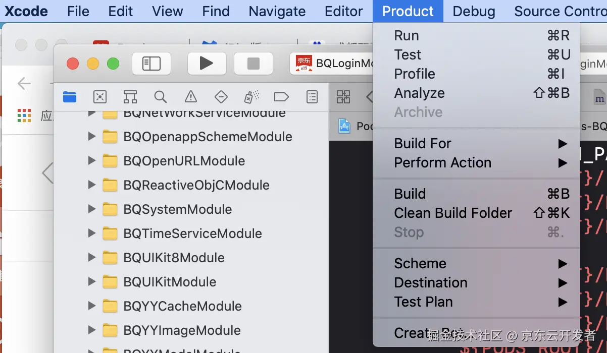This screenshot has height=353, width=607.
Task: Select the BQSystemModule folder icon
Action: [x=110, y=209]
